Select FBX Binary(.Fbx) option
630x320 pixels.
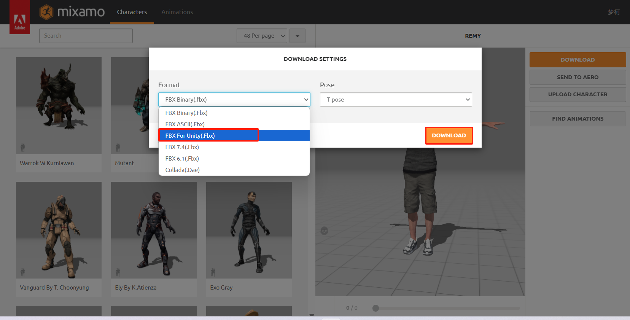pos(234,113)
